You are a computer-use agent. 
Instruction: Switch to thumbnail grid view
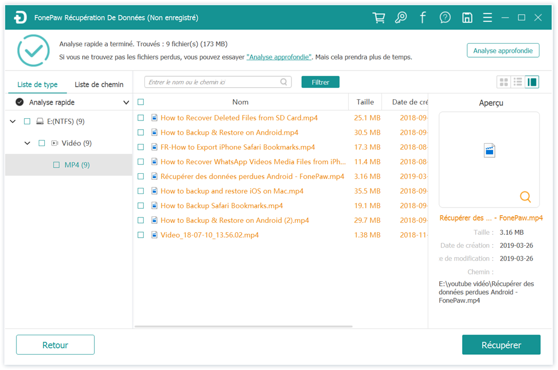504,82
